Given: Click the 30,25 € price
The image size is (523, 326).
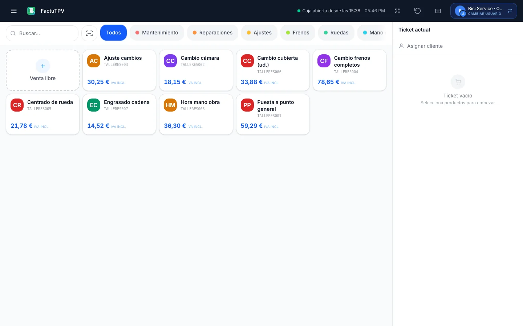Looking at the screenshot, I should [98, 82].
